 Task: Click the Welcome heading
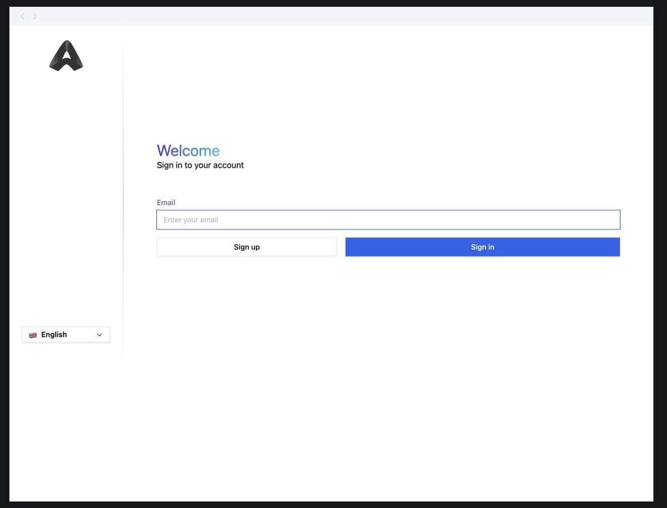point(188,151)
